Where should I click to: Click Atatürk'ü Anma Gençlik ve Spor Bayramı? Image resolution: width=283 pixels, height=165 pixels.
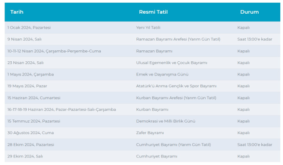coord(176,86)
